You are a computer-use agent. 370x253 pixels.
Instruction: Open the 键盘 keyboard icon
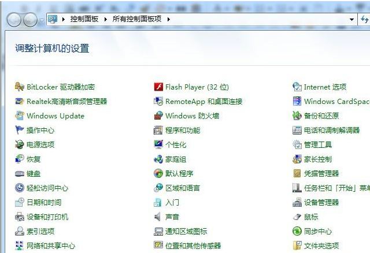(19, 173)
